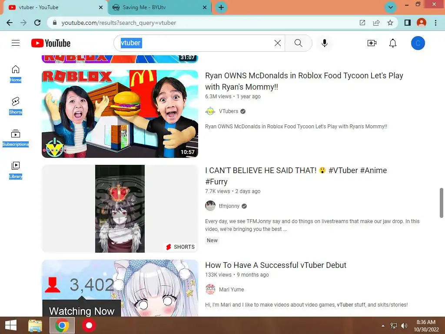Click the page vertical scrollbar thumb
Viewport: 445px width, 334px height.
(x=442, y=203)
